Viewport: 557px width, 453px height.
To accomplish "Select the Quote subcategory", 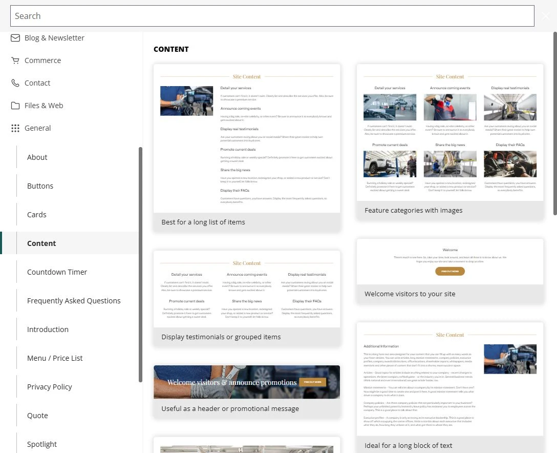I will pos(37,416).
